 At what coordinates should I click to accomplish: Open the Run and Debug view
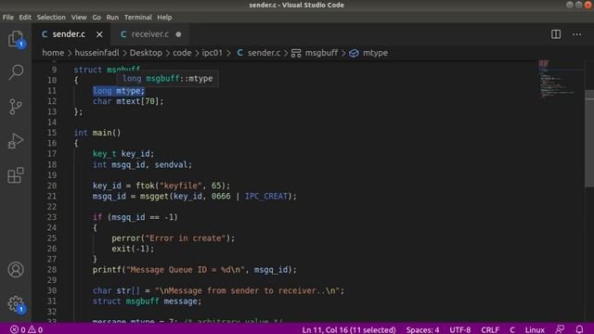click(16, 141)
